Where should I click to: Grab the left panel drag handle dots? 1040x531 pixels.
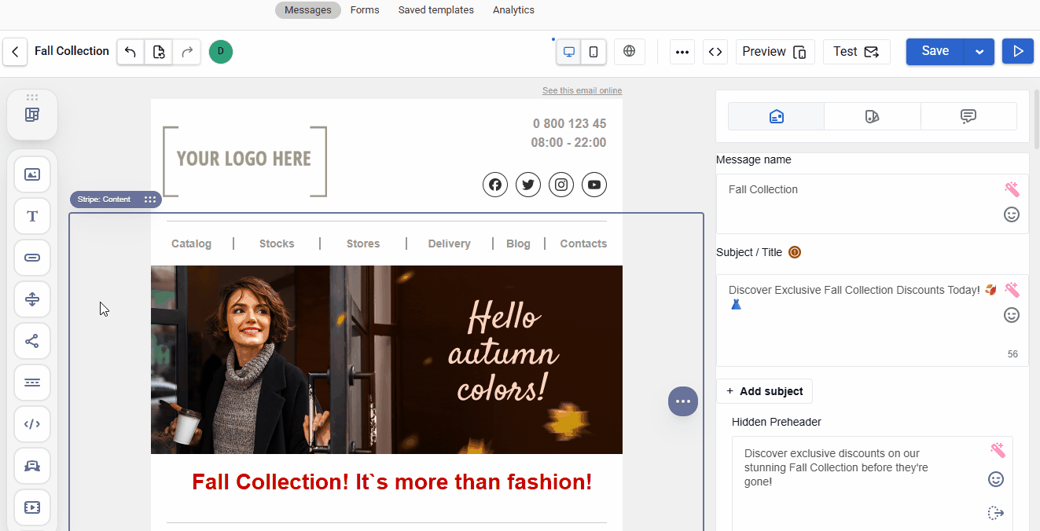[32, 97]
